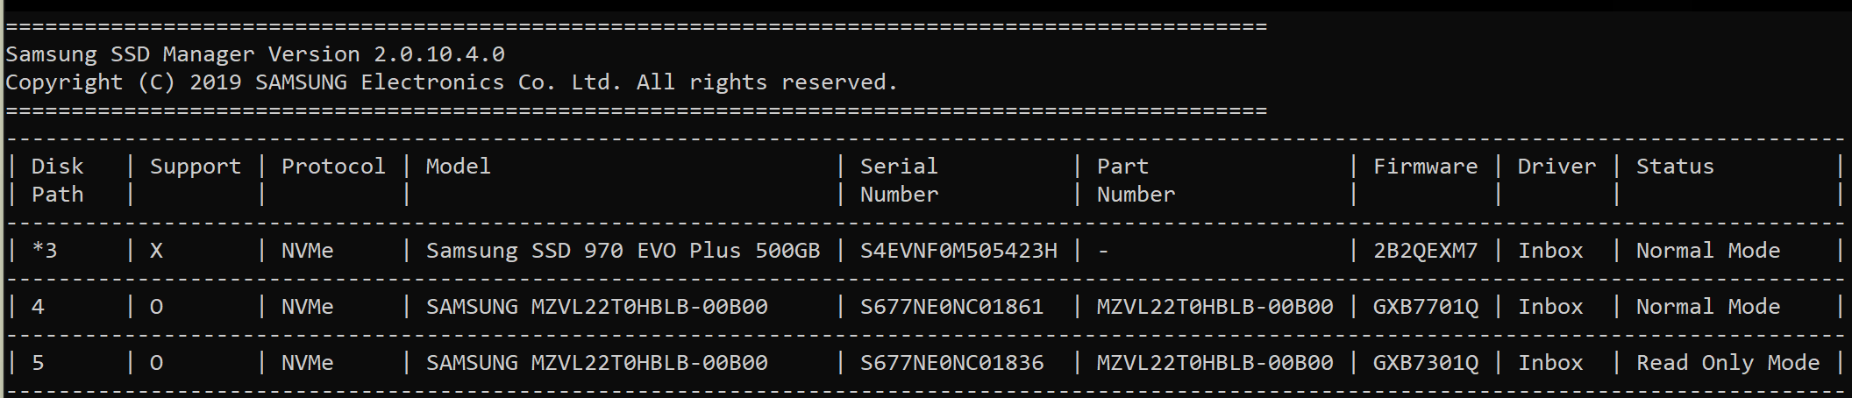The width and height of the screenshot is (1852, 398).
Task: Click the Read Only Mode status
Action: (1727, 363)
